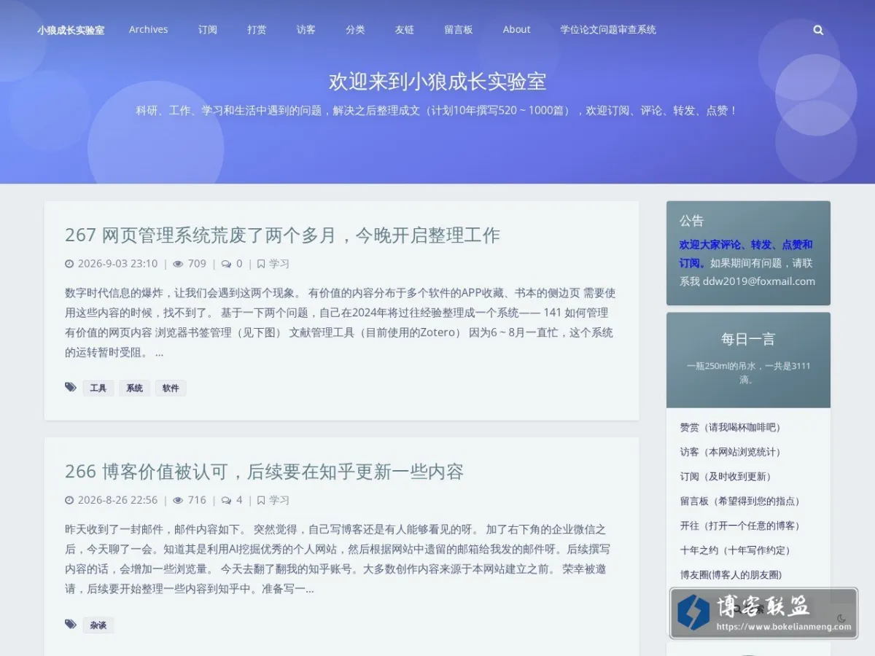
Task: Open the 学习 category on post 267
Action: [x=279, y=264]
